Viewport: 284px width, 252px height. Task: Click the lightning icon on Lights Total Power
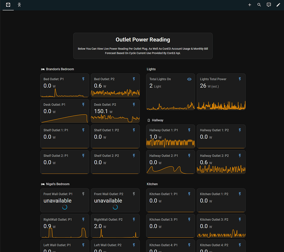(240, 79)
